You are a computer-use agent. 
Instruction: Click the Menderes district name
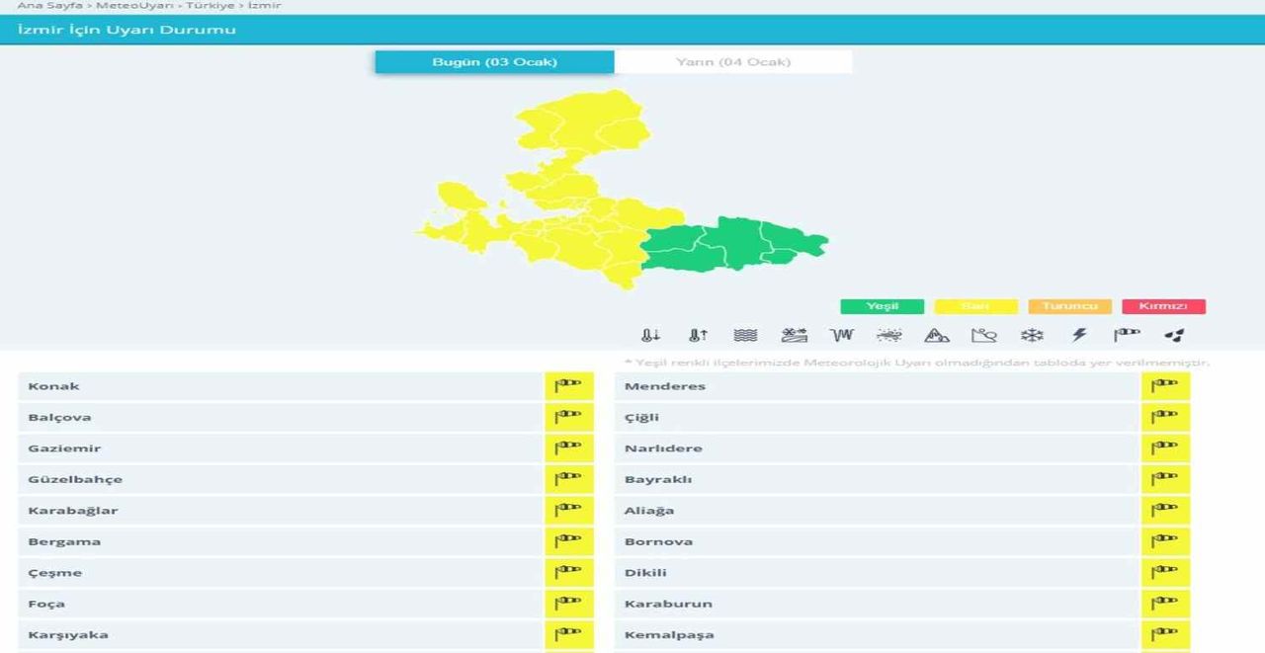(x=665, y=386)
